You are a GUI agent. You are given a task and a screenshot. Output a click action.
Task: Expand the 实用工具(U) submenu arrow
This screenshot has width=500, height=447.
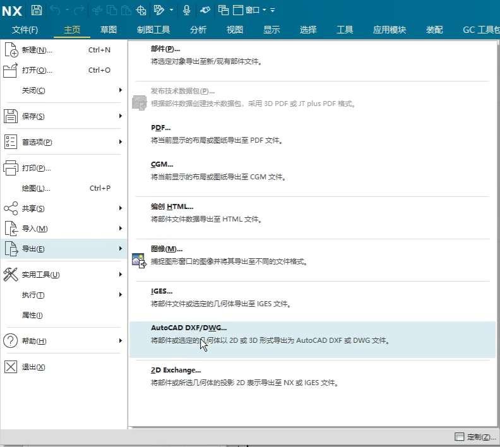(x=121, y=275)
